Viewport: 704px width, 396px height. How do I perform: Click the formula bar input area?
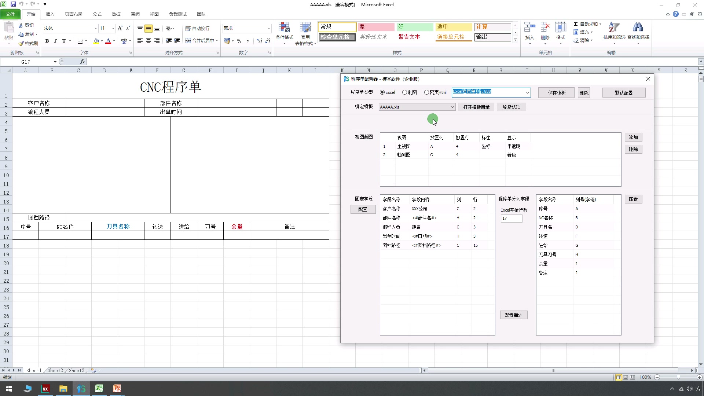pyautogui.click(x=392, y=62)
